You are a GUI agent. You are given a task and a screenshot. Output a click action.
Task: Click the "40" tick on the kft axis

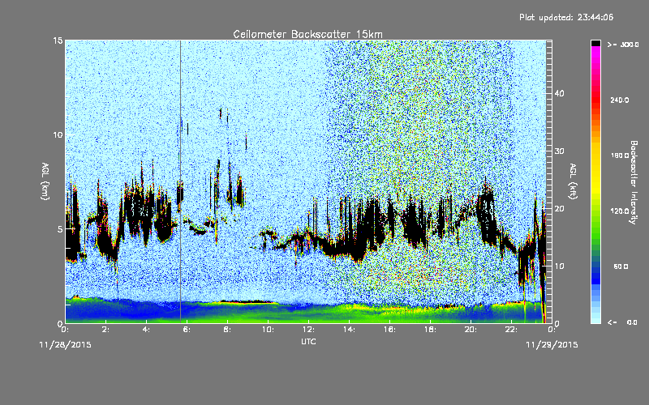[559, 93]
